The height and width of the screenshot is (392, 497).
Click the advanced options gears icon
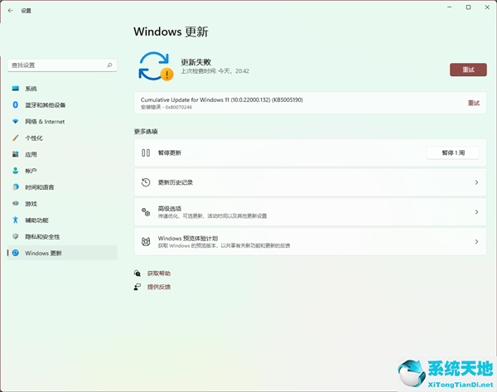pyautogui.click(x=146, y=212)
